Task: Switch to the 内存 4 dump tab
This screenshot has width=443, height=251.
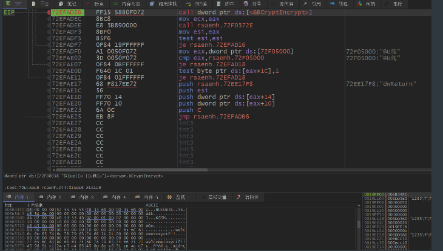Action: pos(118,198)
